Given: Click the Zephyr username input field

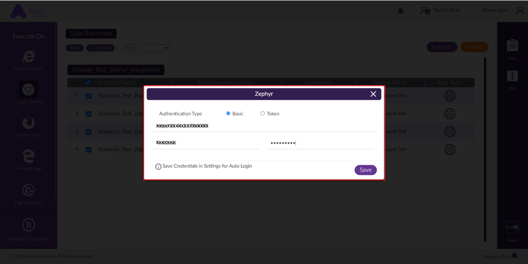Looking at the screenshot, I should point(206,143).
